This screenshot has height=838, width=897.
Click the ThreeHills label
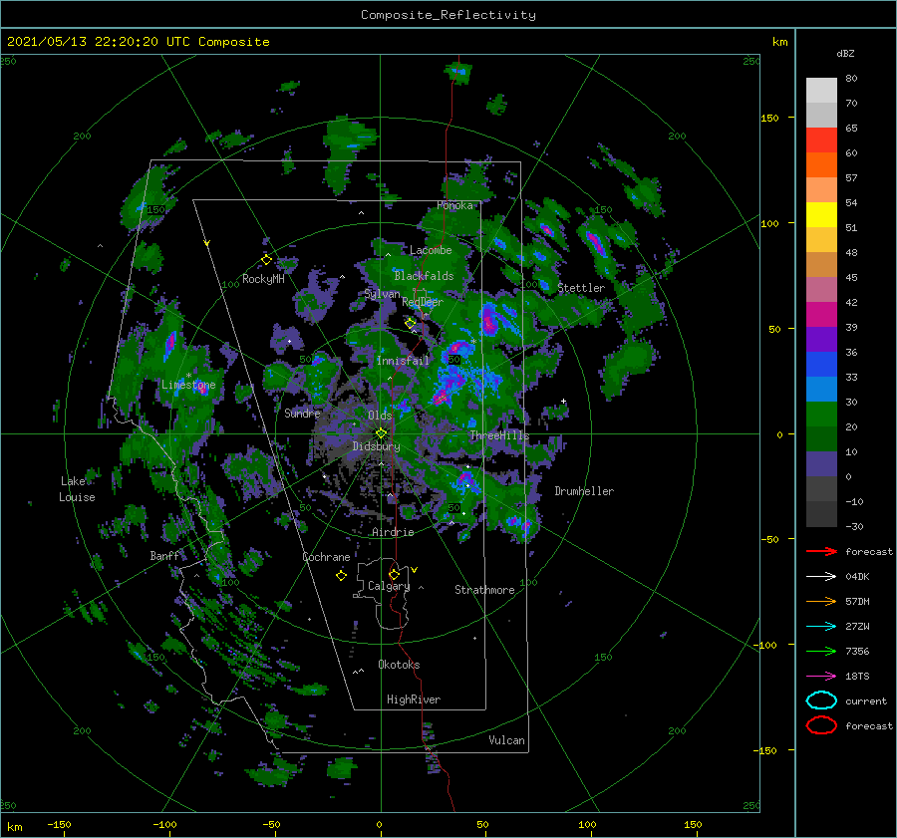pos(499,435)
